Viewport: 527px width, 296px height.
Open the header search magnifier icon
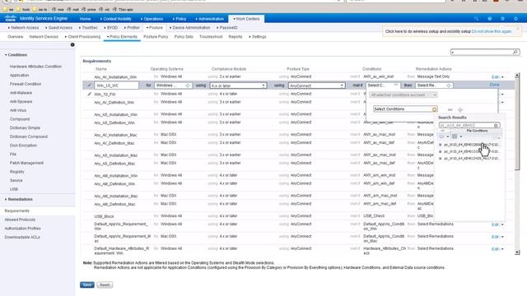[476, 19]
